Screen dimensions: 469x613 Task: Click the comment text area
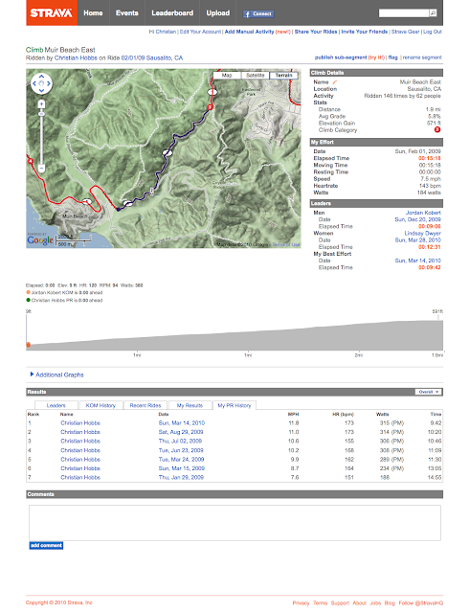[x=234, y=523]
